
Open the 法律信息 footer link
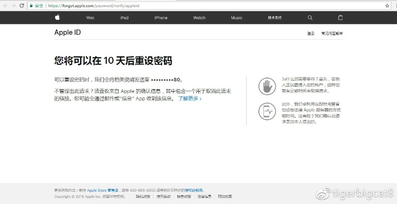(204, 196)
